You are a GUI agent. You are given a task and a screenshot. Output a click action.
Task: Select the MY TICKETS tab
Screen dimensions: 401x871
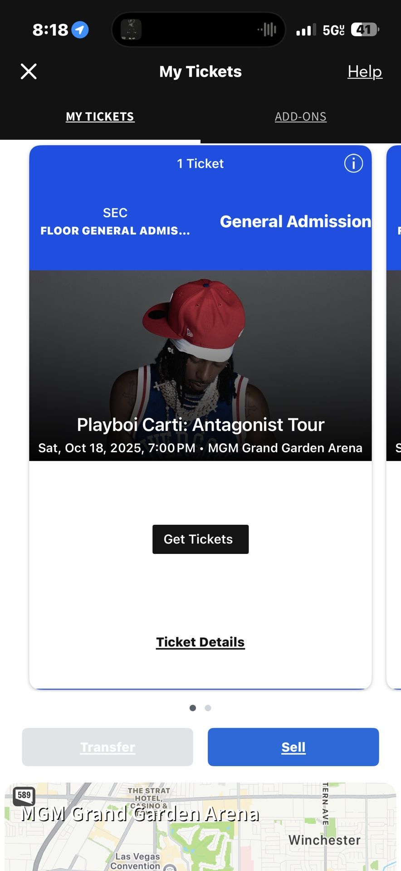pos(100,117)
